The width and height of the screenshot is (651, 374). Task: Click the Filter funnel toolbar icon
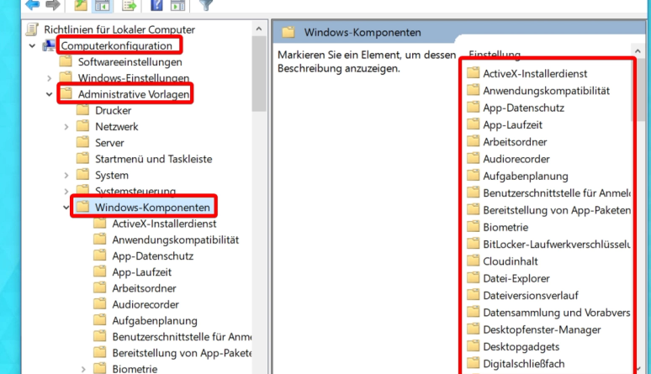click(x=206, y=4)
